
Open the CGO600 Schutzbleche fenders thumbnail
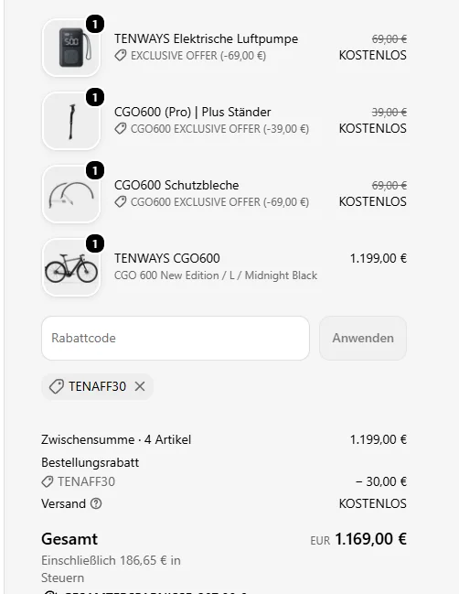point(71,194)
